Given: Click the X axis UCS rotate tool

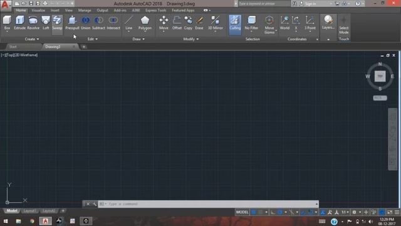Looking at the screenshot, I should pyautogui.click(x=296, y=23).
